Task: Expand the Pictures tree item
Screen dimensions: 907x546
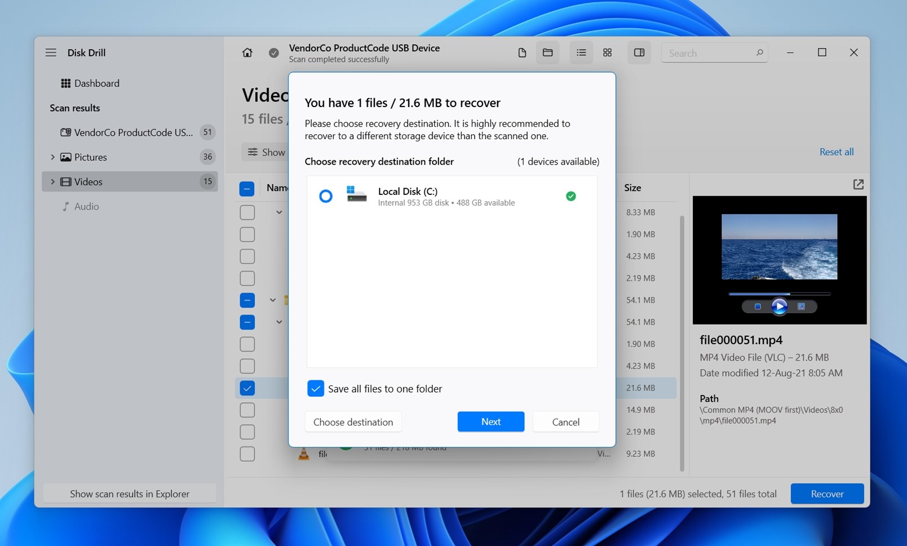Action: click(52, 157)
